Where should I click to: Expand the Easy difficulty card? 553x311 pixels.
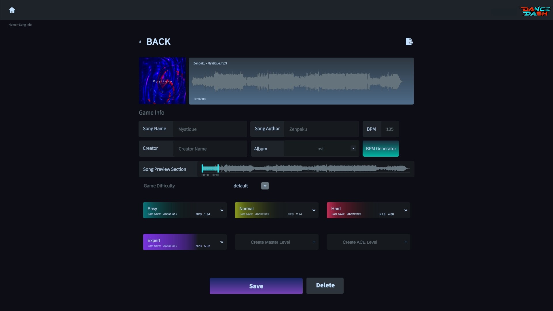[222, 210]
